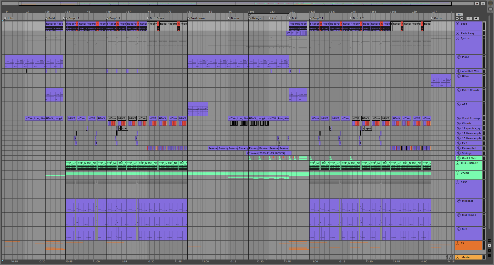
Task: Select the Freeze 2023-11-19 clip
Action: tap(269, 153)
